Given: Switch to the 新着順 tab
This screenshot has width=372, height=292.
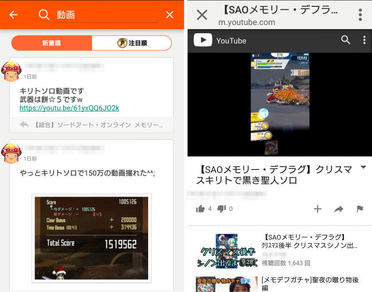Looking at the screenshot, I should tap(52, 43).
